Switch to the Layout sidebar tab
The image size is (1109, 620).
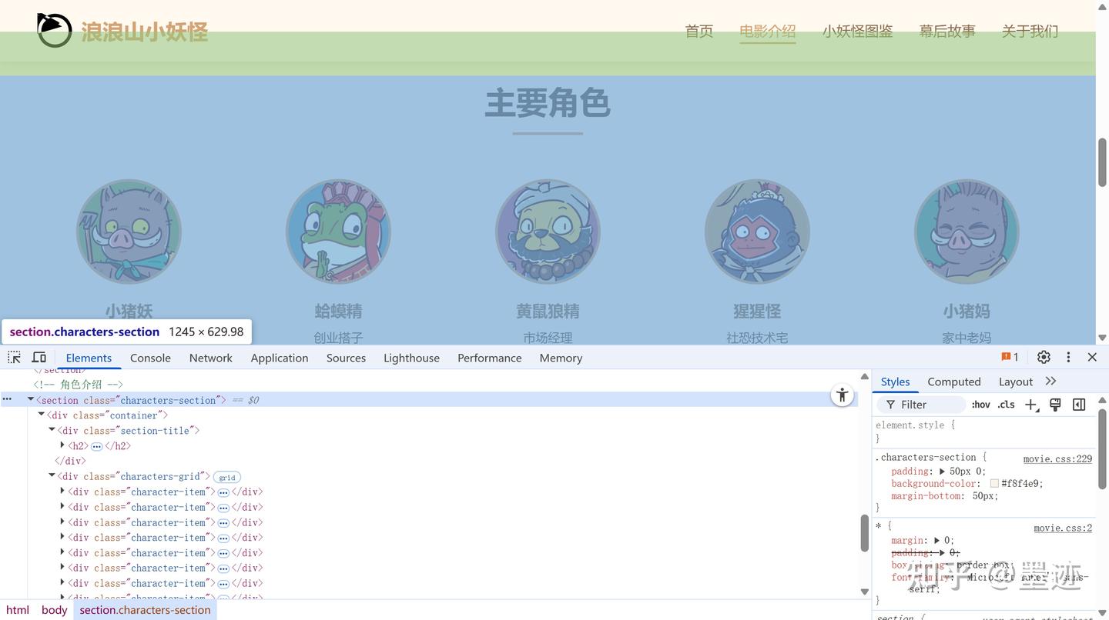pyautogui.click(x=1015, y=382)
